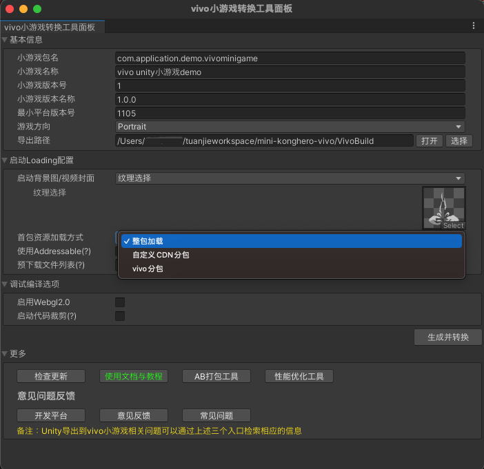Viewport: 484px width, 469px height.
Task: Collapse the 更多 section
Action: (6, 354)
